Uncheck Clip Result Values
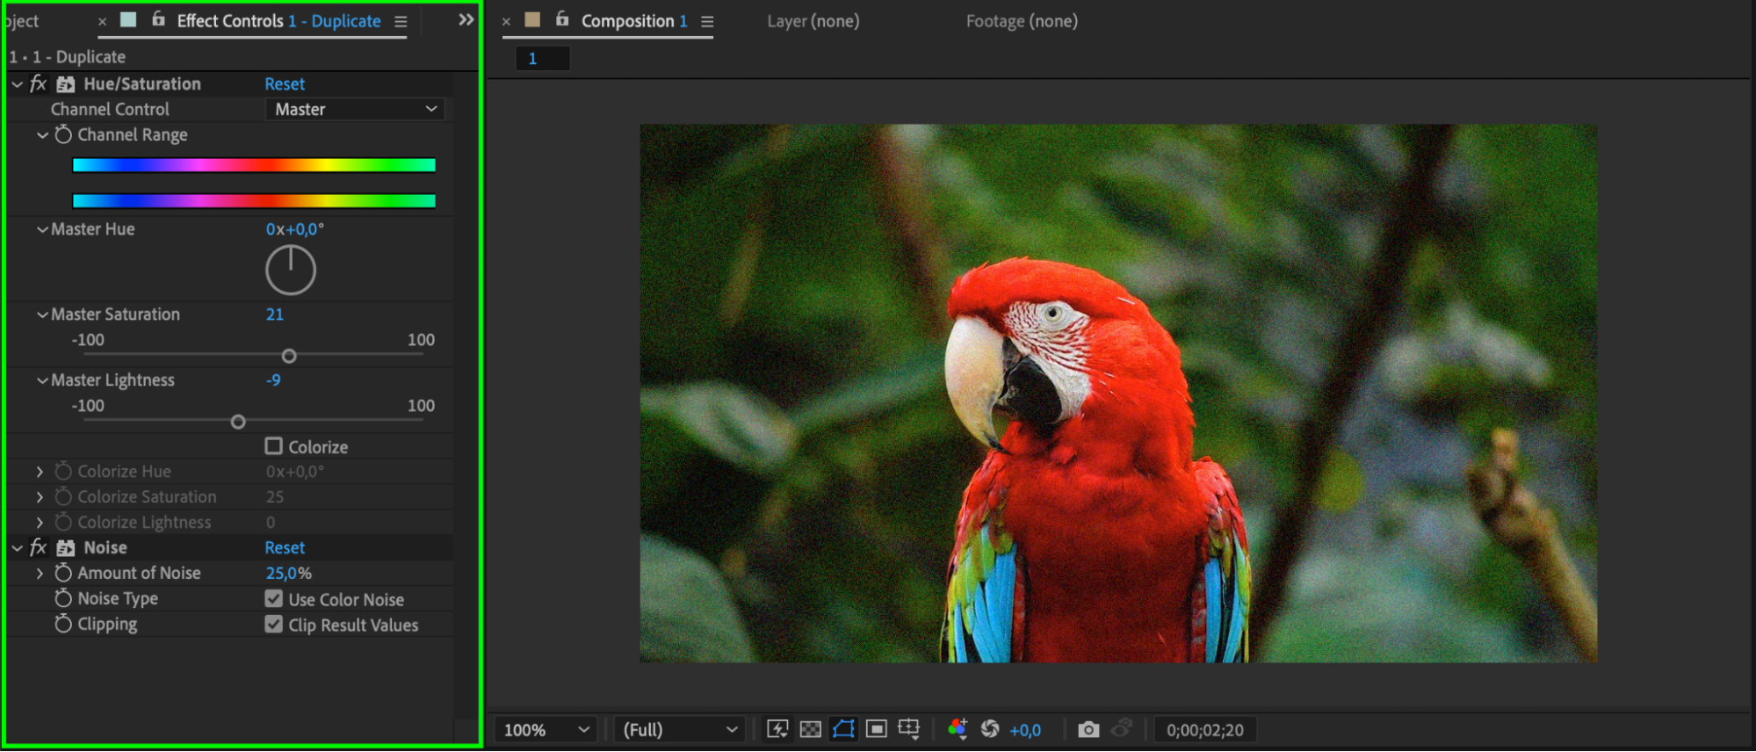Image resolution: width=1756 pixels, height=752 pixels. [x=274, y=625]
